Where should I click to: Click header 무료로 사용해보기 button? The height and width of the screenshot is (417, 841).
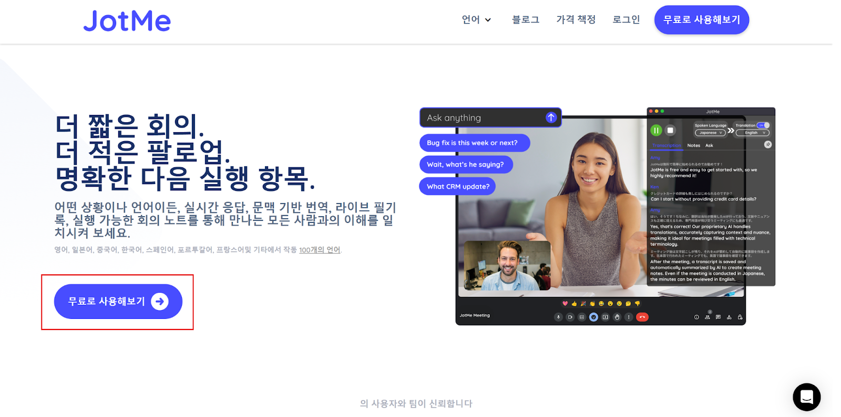[x=701, y=20]
